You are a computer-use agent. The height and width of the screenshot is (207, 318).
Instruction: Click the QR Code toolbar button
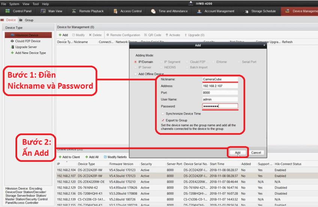pyautogui.click(x=152, y=35)
